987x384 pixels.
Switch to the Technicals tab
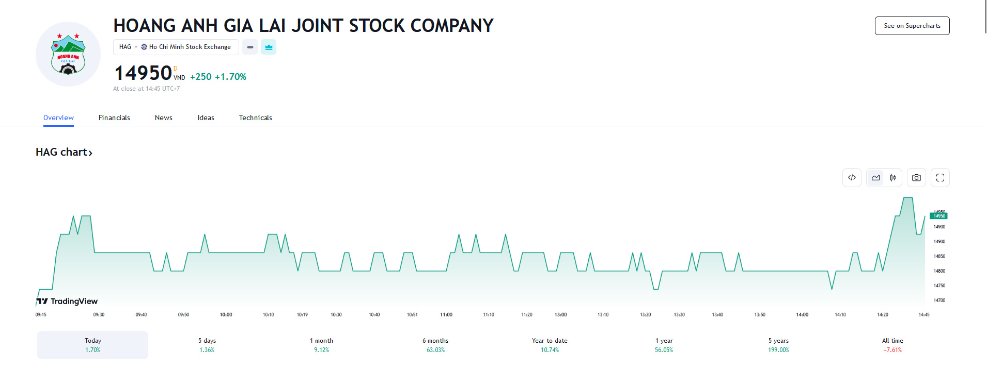click(x=255, y=118)
